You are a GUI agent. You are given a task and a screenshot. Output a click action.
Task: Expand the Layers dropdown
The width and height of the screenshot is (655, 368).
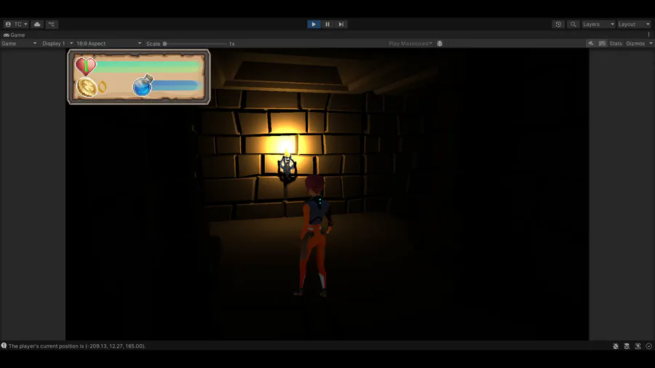click(x=598, y=24)
